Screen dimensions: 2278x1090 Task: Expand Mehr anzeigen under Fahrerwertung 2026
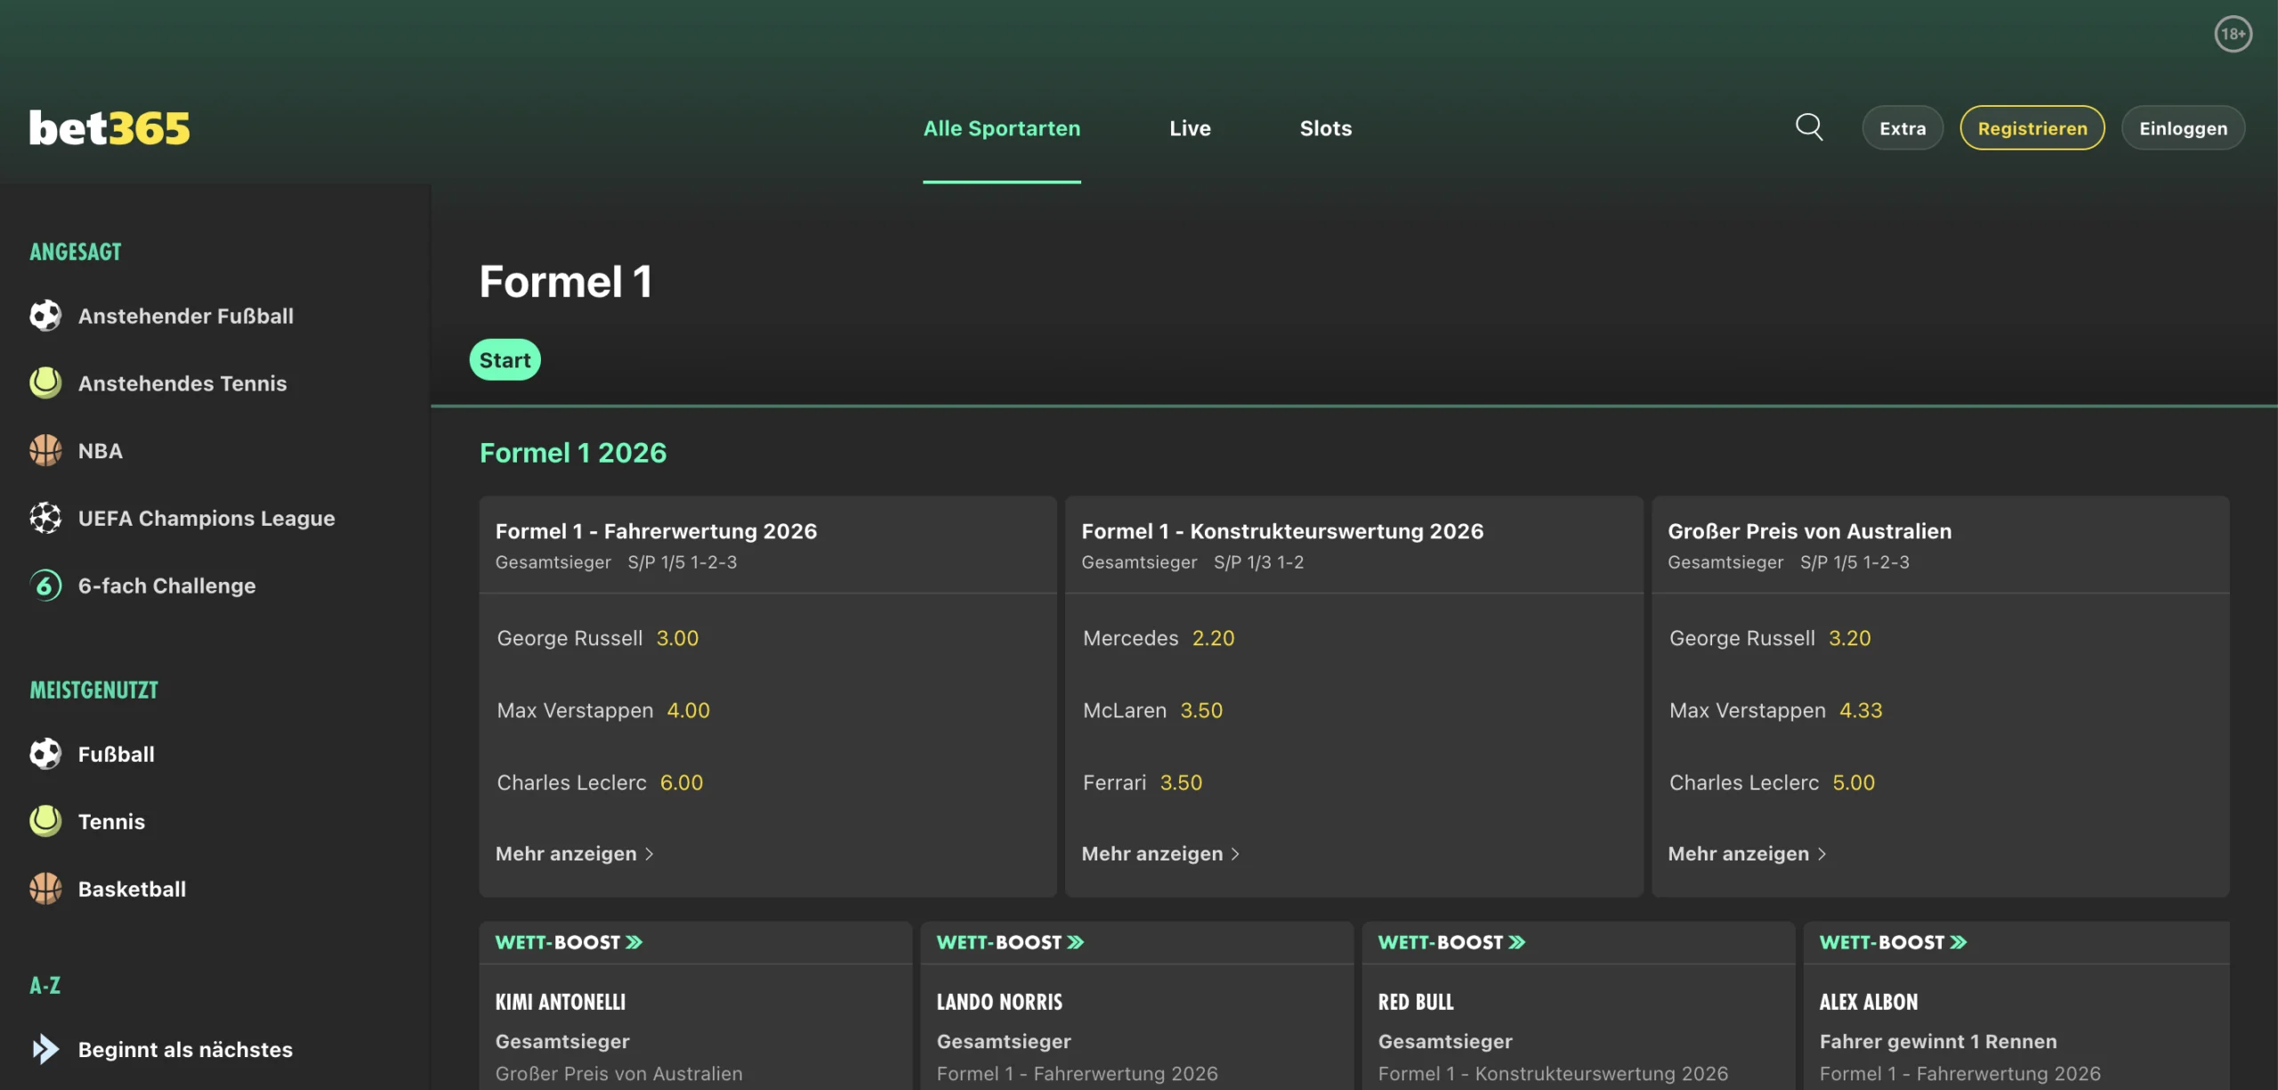(574, 853)
